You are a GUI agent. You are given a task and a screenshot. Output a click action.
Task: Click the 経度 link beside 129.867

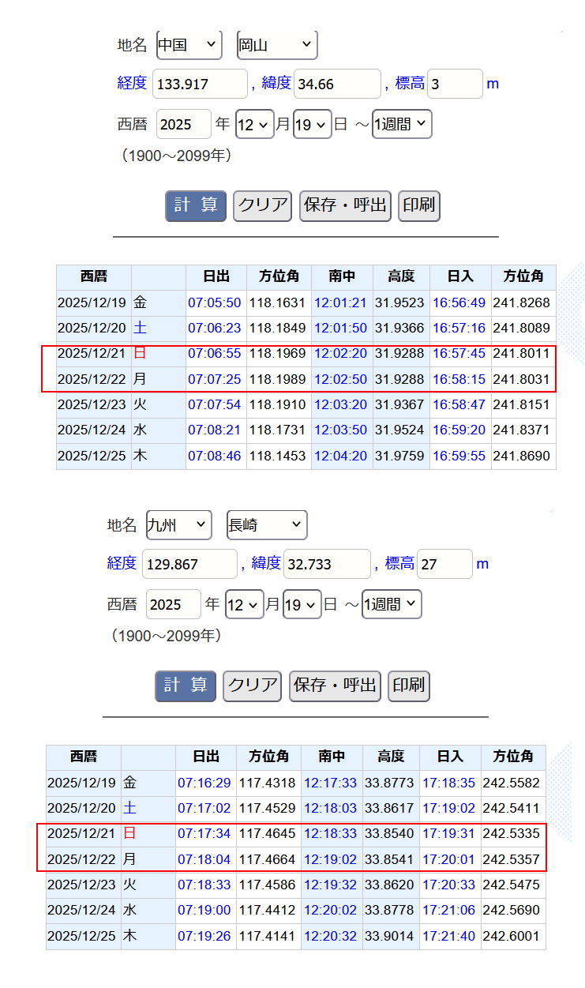122,564
